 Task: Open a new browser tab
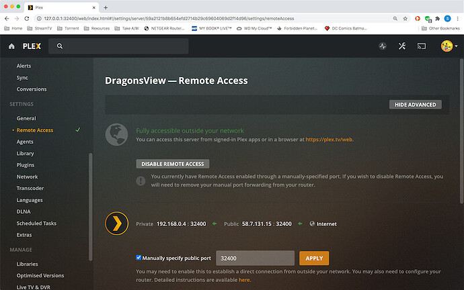[x=106, y=7]
